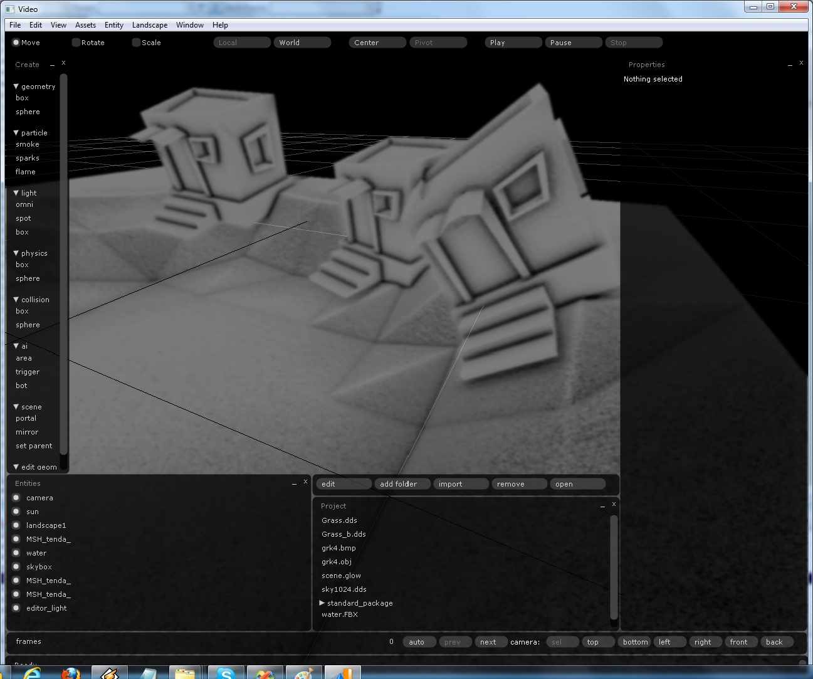813x679 pixels.
Task: Minimize the Properties panel
Action: click(790, 65)
